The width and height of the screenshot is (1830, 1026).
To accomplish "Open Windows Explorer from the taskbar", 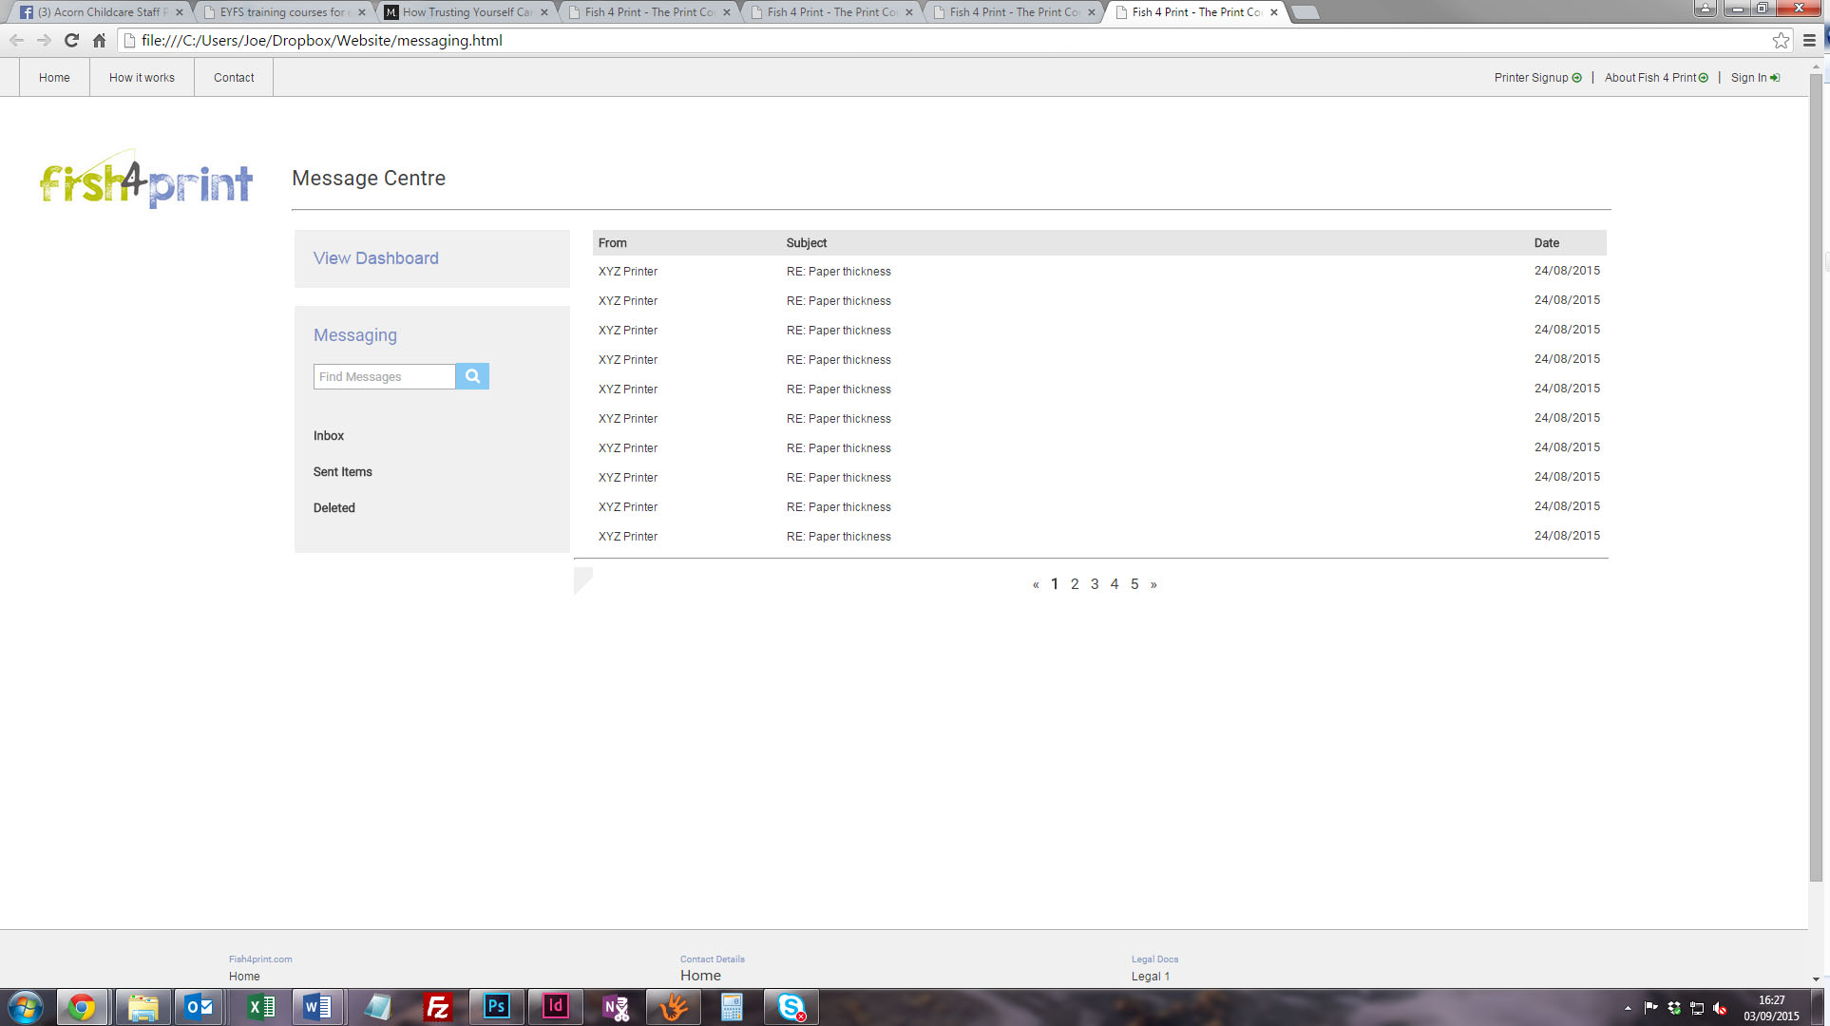I will tap(143, 1007).
